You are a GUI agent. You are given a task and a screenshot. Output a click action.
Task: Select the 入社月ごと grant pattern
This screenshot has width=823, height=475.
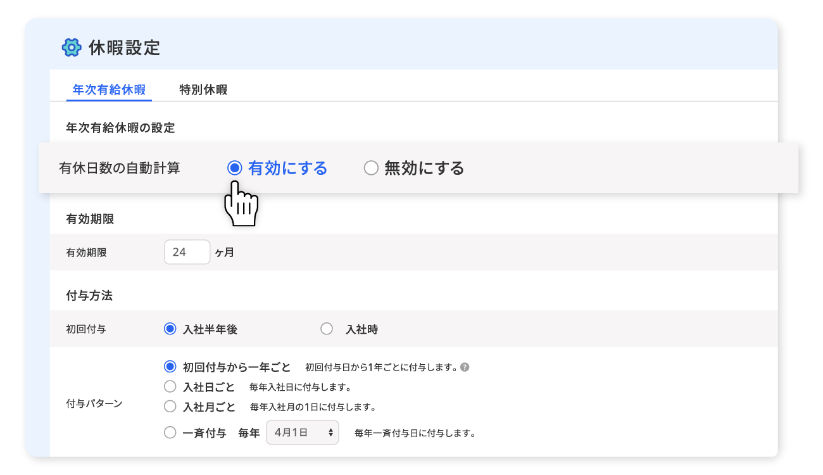[x=170, y=406]
